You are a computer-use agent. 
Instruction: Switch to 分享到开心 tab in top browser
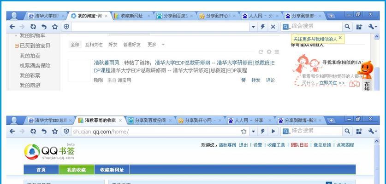coord(218,16)
